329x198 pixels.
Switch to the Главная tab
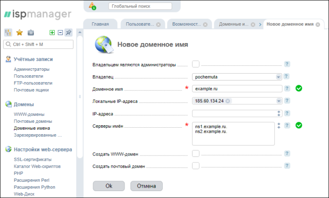(x=100, y=24)
